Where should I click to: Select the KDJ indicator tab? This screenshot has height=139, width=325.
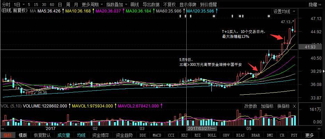click(185, 135)
